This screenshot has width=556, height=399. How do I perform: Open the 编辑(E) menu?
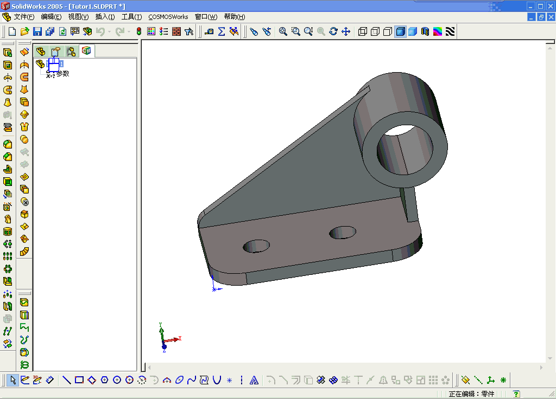pyautogui.click(x=51, y=17)
